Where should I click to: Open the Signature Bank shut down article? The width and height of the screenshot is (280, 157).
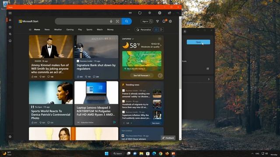96,57
